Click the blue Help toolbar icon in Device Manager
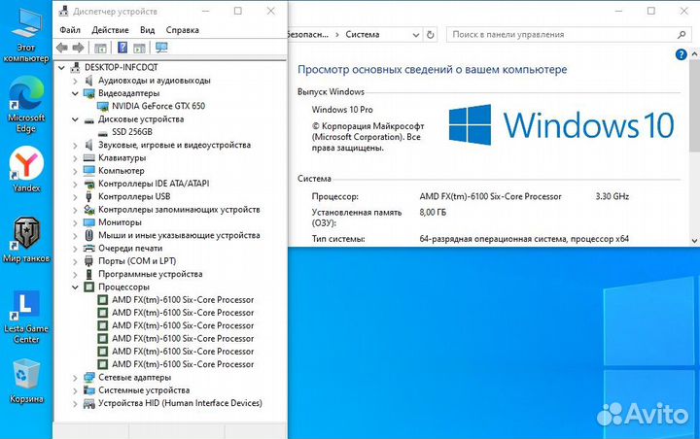700x439 pixels. 122,48
